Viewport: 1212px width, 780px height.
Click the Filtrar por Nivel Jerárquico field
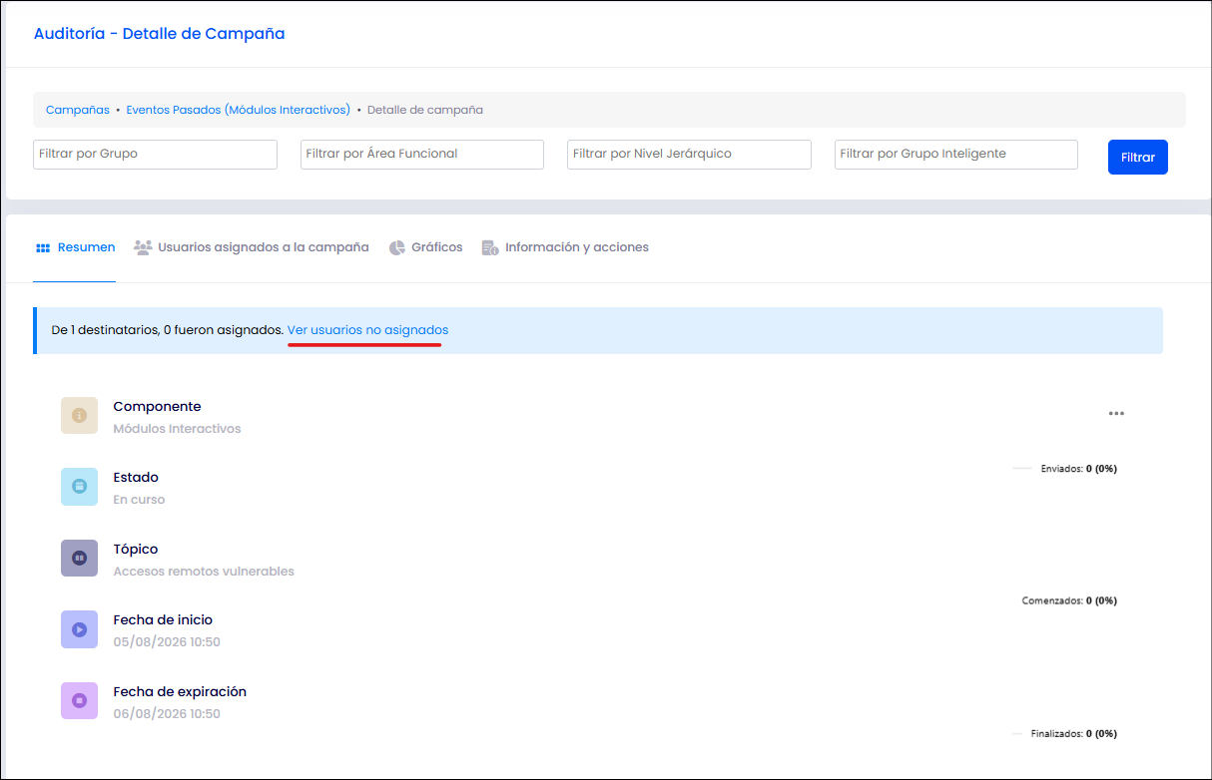(689, 154)
